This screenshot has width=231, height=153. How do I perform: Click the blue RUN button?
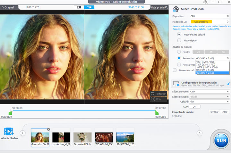click(x=221, y=141)
